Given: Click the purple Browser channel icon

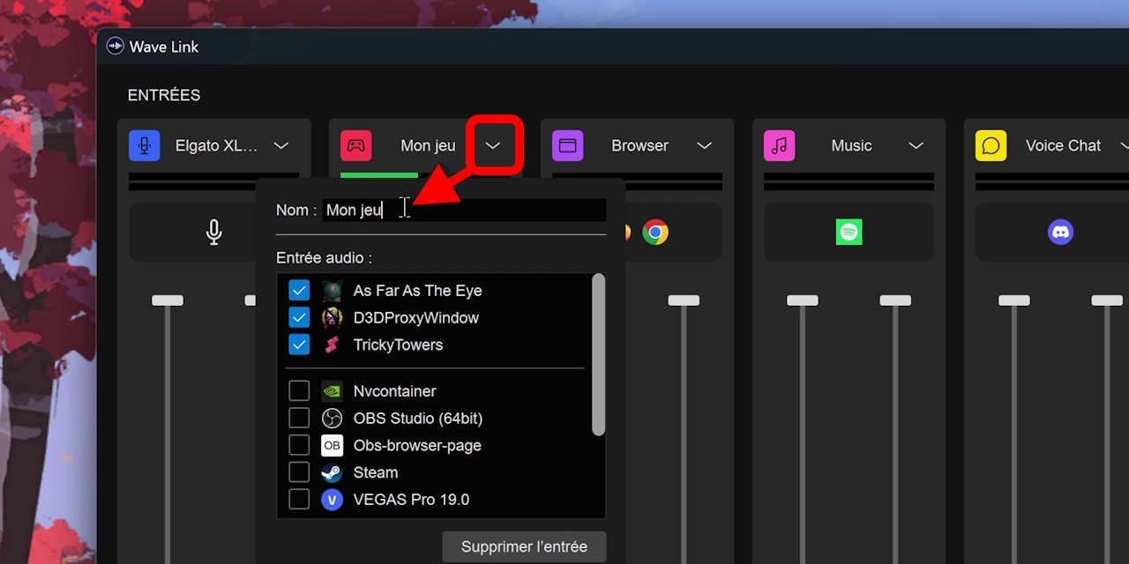Looking at the screenshot, I should click(567, 145).
